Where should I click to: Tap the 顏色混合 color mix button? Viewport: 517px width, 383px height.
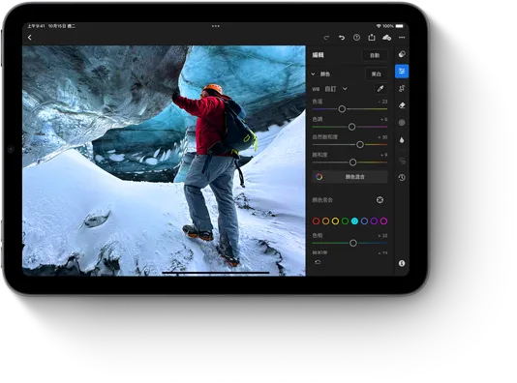(350, 177)
